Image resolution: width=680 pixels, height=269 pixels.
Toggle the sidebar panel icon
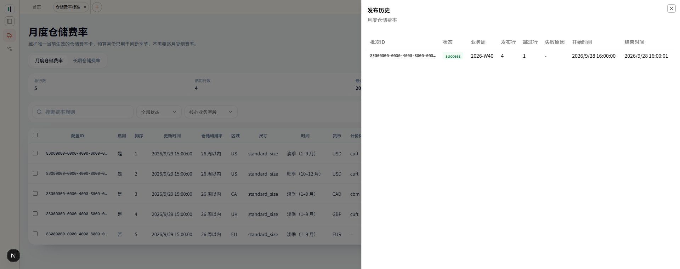(10, 21)
